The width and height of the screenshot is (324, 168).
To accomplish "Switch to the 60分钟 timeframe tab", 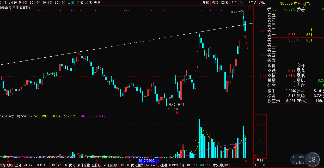I will [x=60, y=2].
